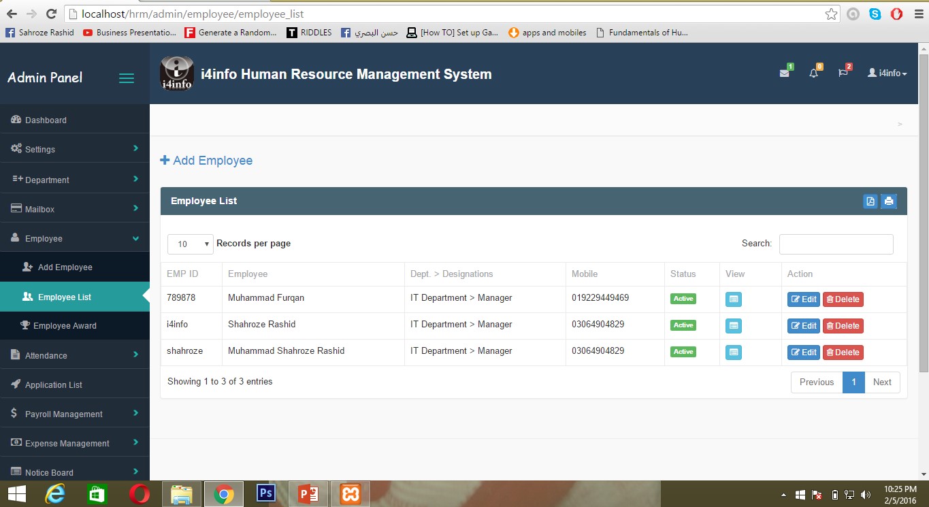Screen dimensions: 929x507
Task: Open the Dashboard from the sidebar
Action: (46, 120)
